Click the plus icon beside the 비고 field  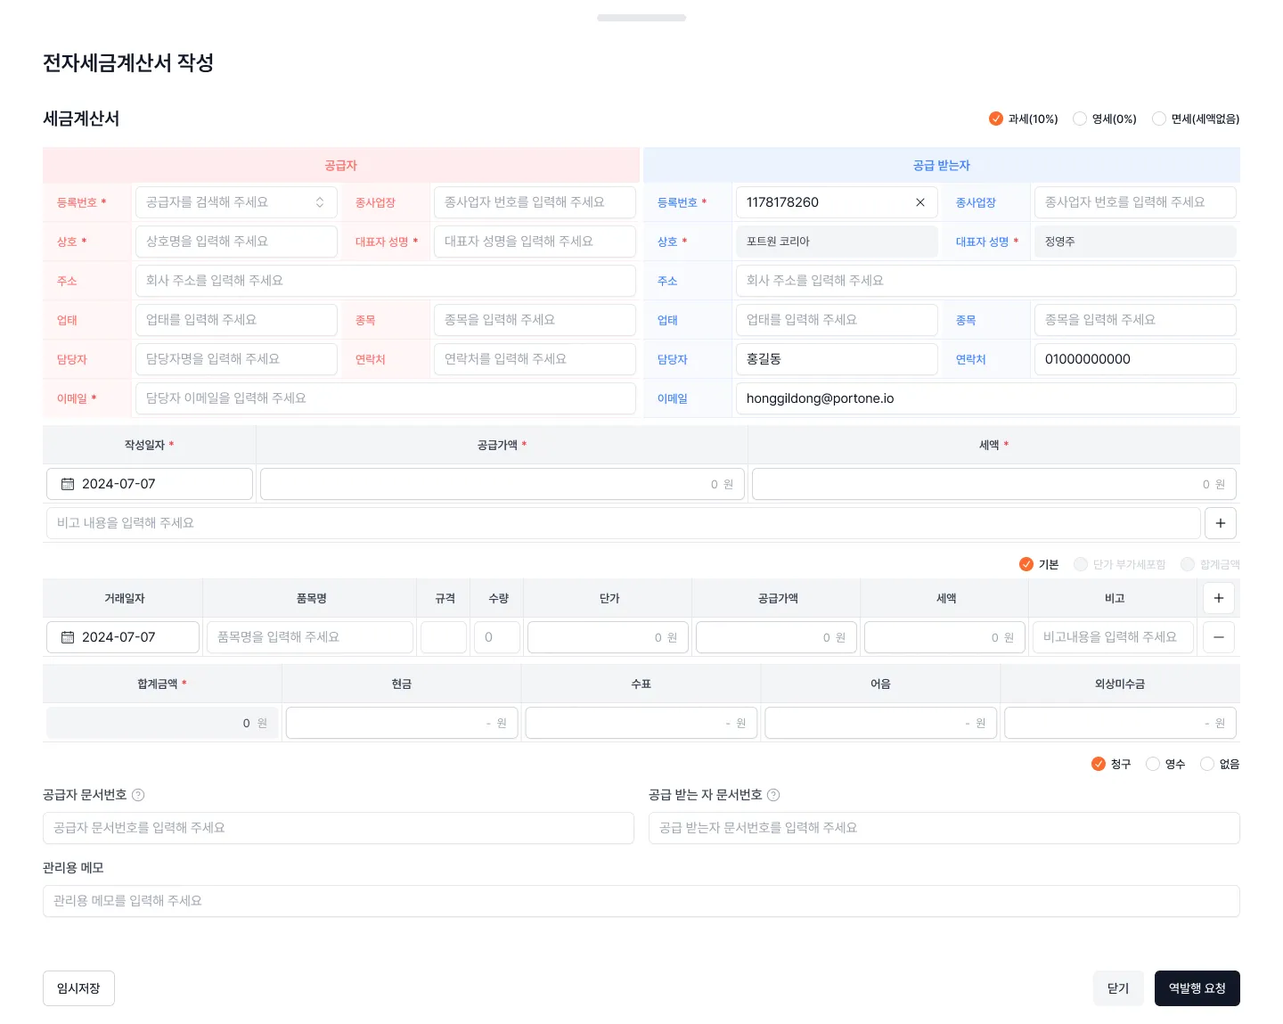[1220, 523]
